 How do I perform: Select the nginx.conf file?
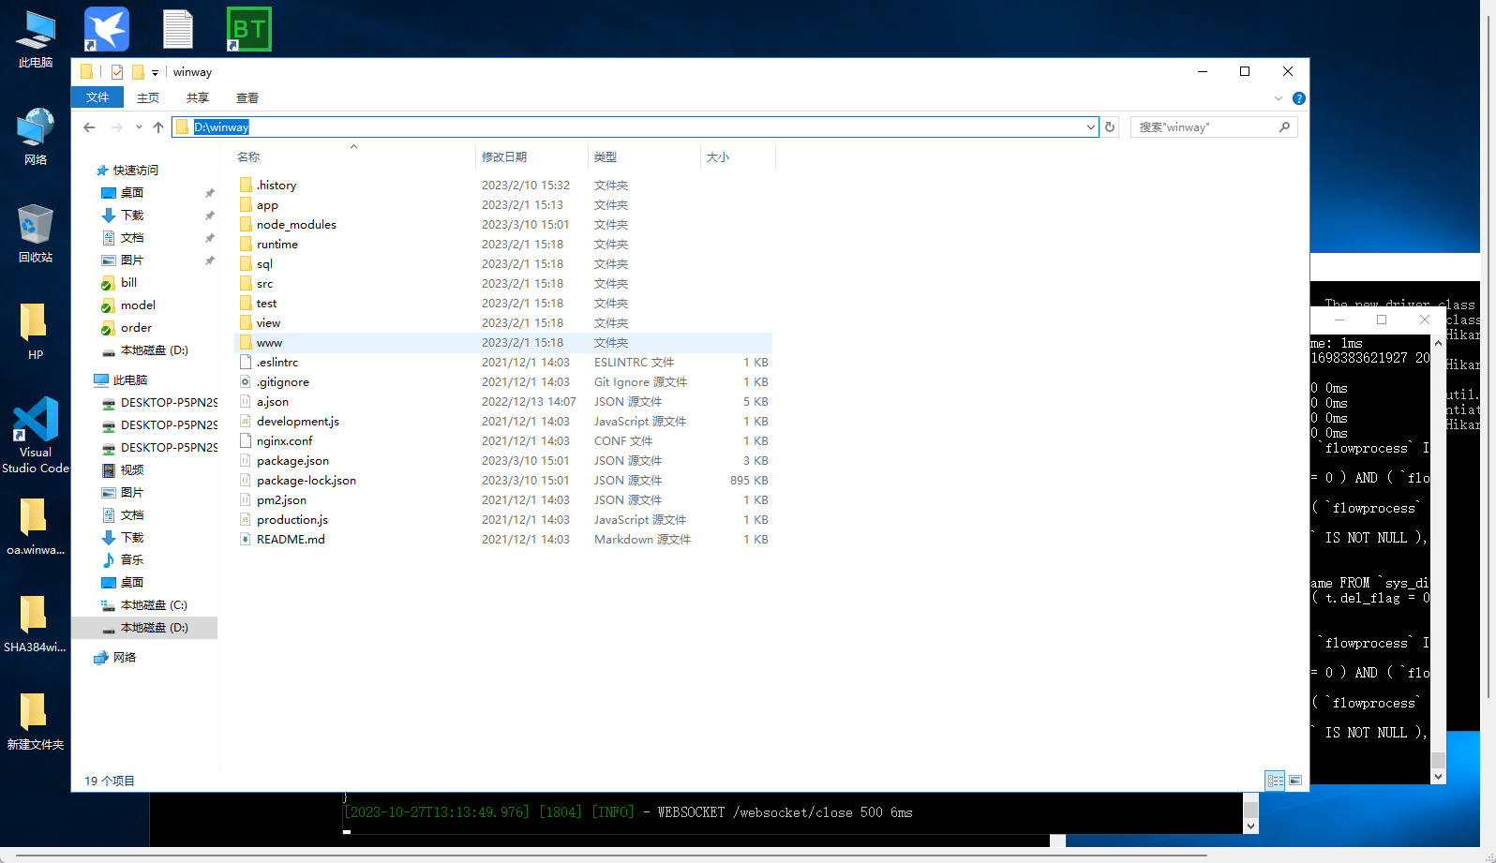[284, 441]
